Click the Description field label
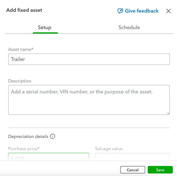 pyautogui.click(x=20, y=81)
